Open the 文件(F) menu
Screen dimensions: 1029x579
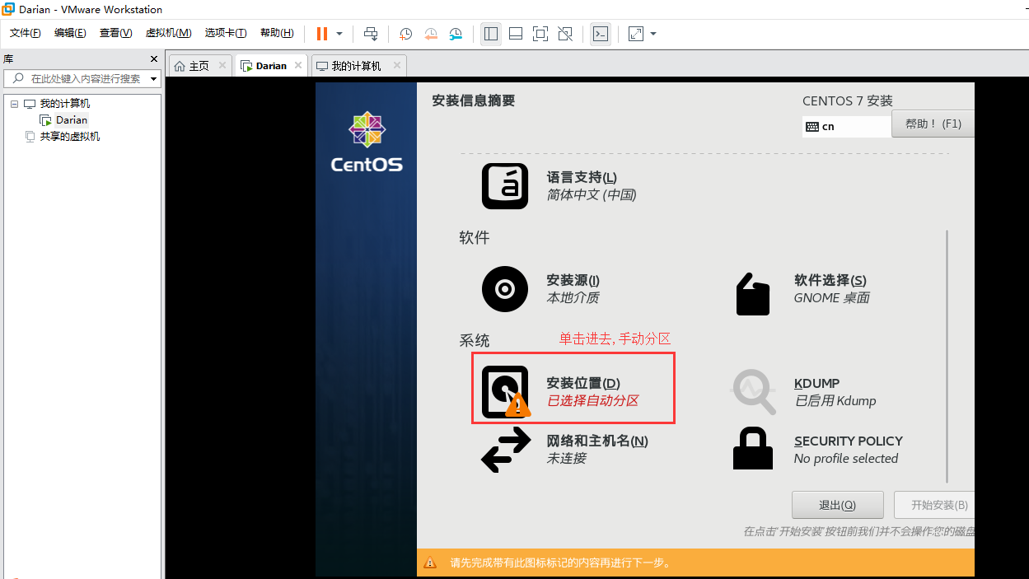coord(25,33)
